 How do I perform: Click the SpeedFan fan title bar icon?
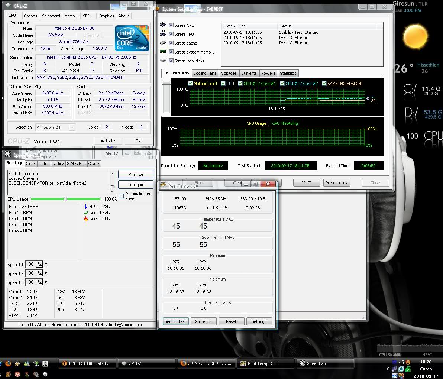click(x=8, y=154)
